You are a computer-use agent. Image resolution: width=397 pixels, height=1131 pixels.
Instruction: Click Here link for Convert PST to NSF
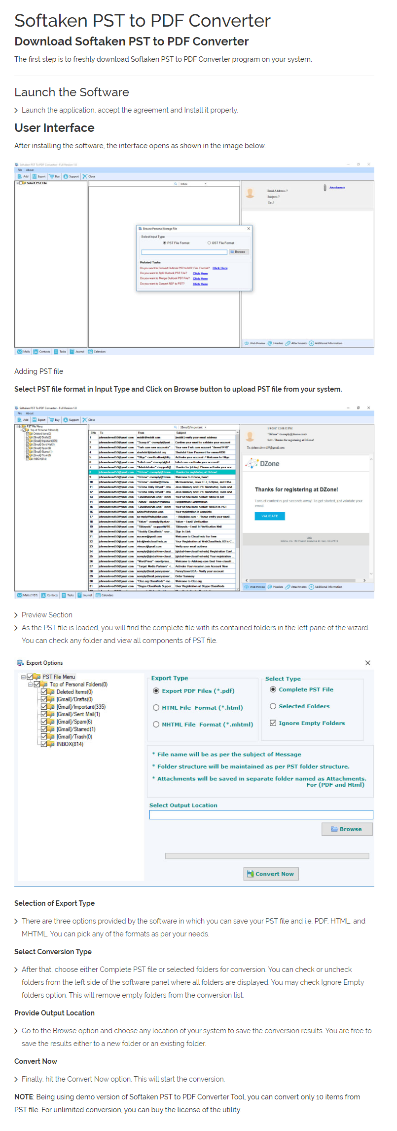click(x=220, y=268)
